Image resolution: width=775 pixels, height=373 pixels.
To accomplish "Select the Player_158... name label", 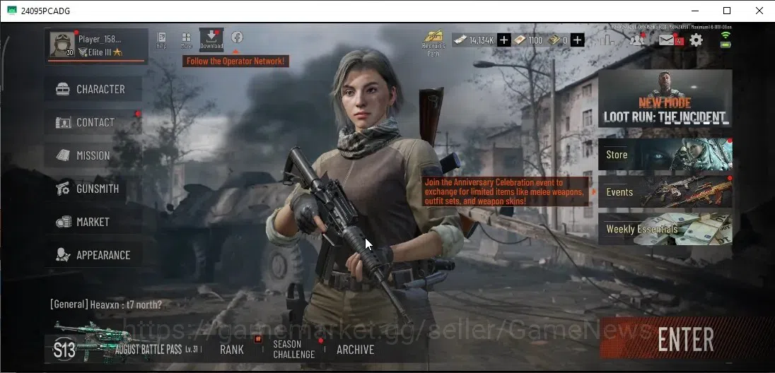I will [99, 39].
